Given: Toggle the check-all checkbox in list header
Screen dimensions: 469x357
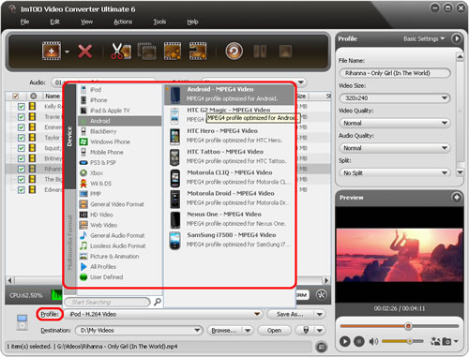Looking at the screenshot, I should (x=15, y=96).
